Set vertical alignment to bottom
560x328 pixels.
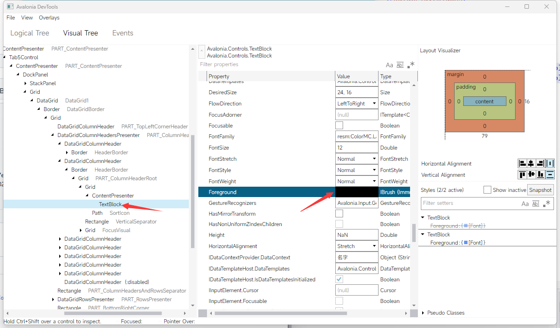pyautogui.click(x=540, y=174)
